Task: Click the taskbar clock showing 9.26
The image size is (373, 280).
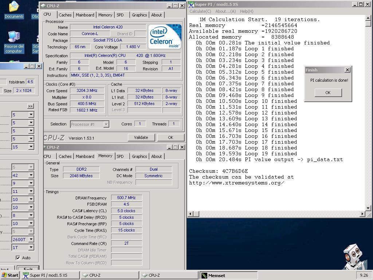Action: pyautogui.click(x=364, y=275)
